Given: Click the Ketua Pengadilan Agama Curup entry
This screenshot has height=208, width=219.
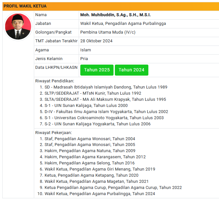Looking at the screenshot, I should click(113, 188).
